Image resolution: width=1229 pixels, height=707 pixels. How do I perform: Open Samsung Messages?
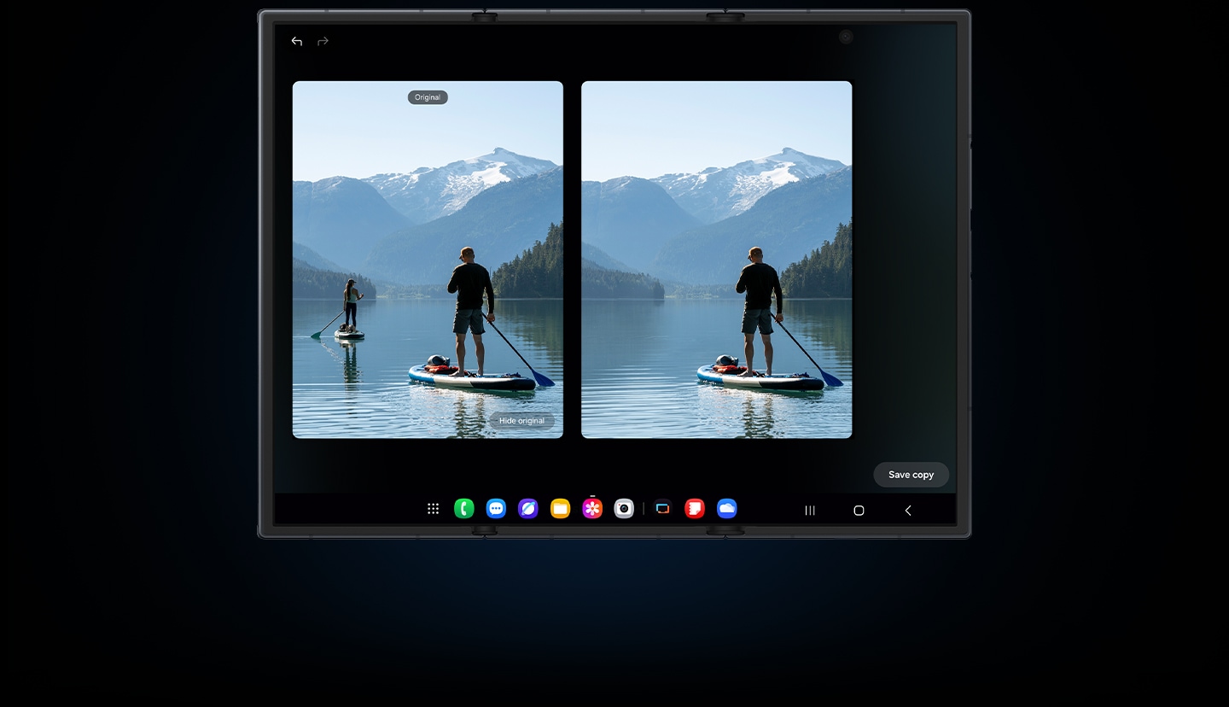496,508
